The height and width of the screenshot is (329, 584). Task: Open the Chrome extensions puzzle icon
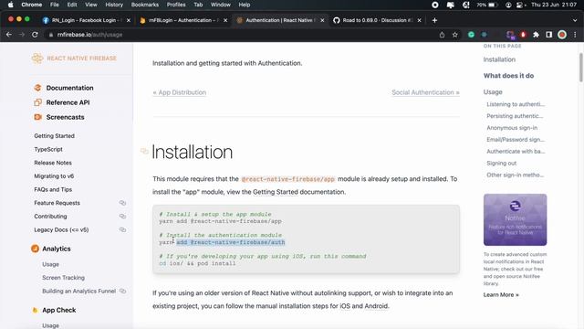[536, 35]
